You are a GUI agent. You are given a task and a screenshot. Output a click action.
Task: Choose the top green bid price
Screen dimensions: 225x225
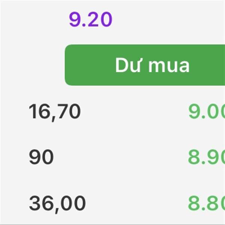coord(207,111)
